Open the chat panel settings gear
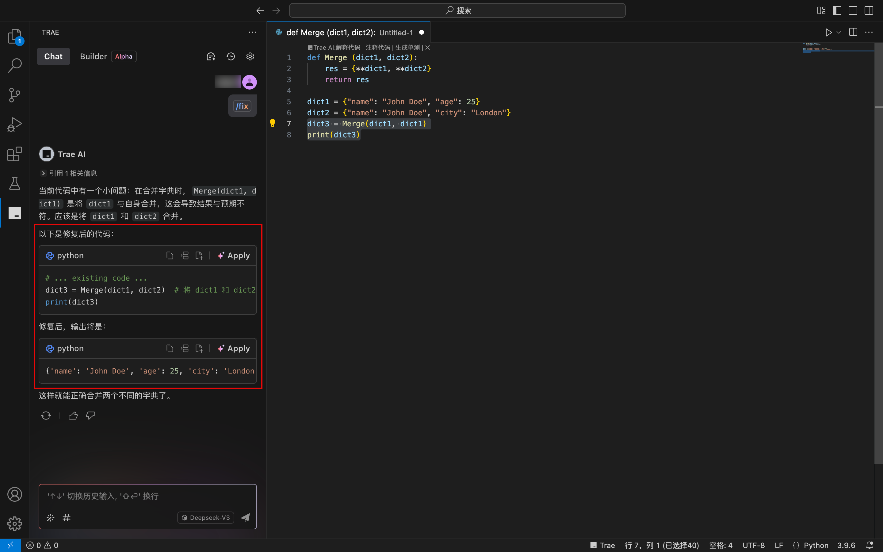 [250, 57]
